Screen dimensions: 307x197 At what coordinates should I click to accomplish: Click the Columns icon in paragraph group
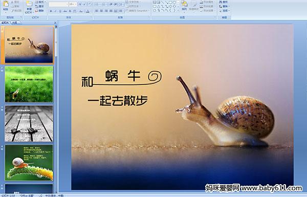pos(121,11)
